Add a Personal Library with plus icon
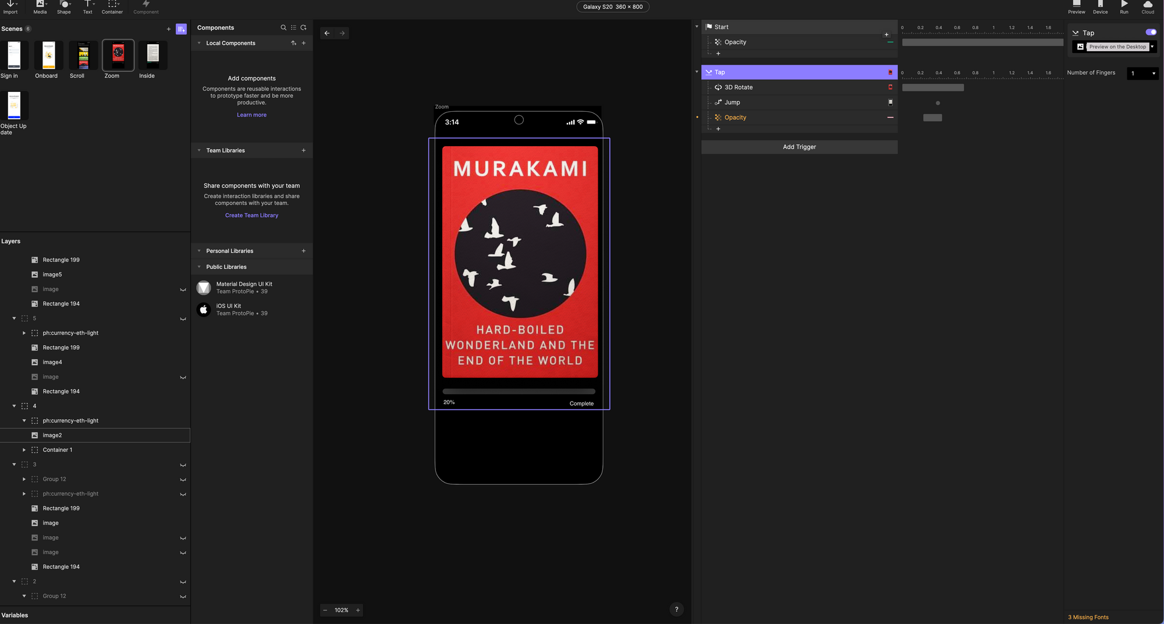The image size is (1164, 624). pyautogui.click(x=303, y=251)
